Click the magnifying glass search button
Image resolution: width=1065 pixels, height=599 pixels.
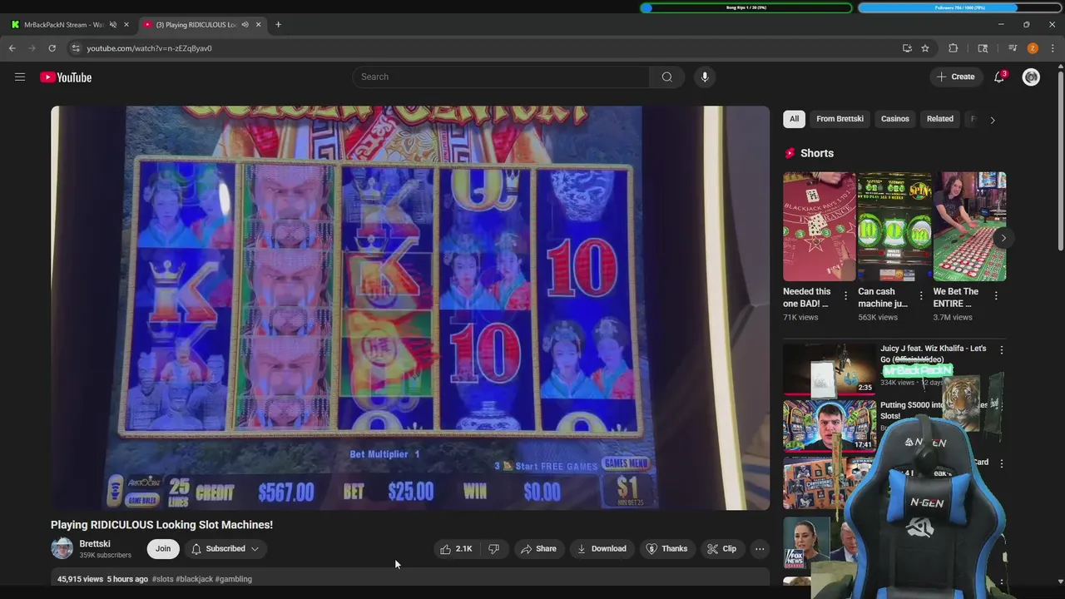(666, 77)
